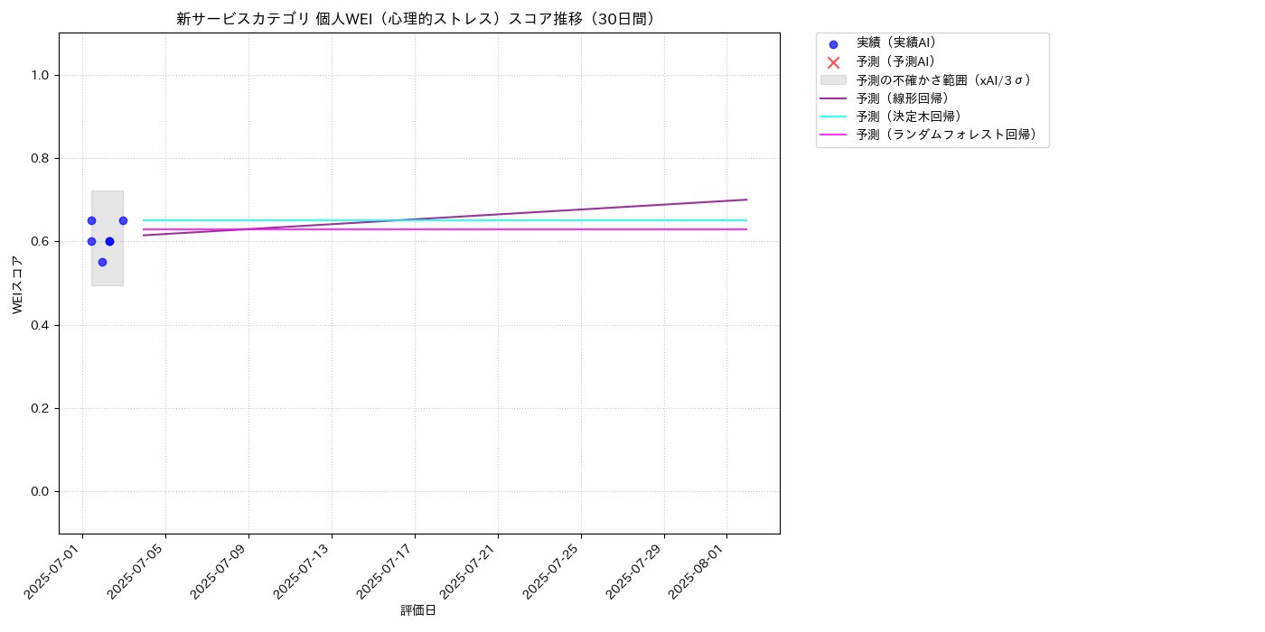Click the legend label 予測（ランダムフォレスト回帰）
This screenshot has height=632, width=1265.
947,135
